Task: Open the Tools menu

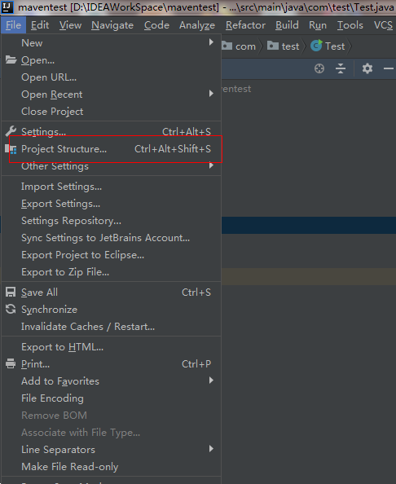Action: click(x=350, y=25)
